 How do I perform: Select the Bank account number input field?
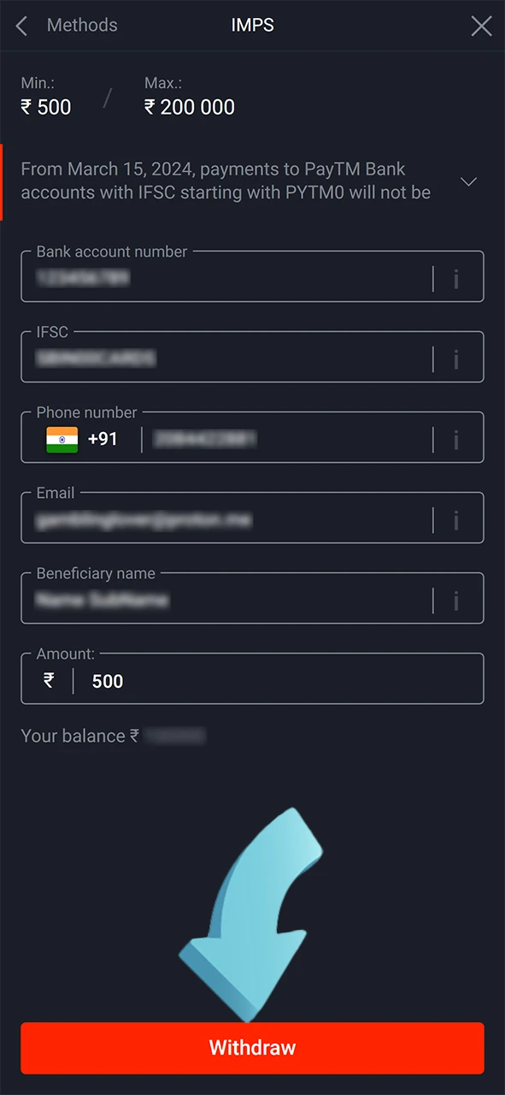pos(214,277)
